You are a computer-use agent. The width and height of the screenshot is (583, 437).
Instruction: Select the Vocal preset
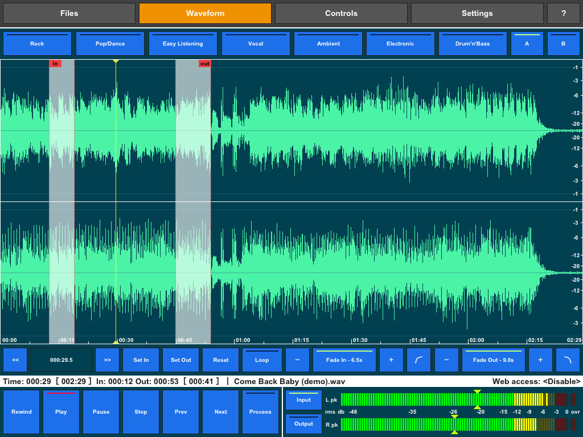pos(256,43)
